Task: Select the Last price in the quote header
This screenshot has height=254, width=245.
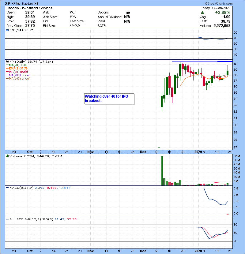Action: [226, 21]
